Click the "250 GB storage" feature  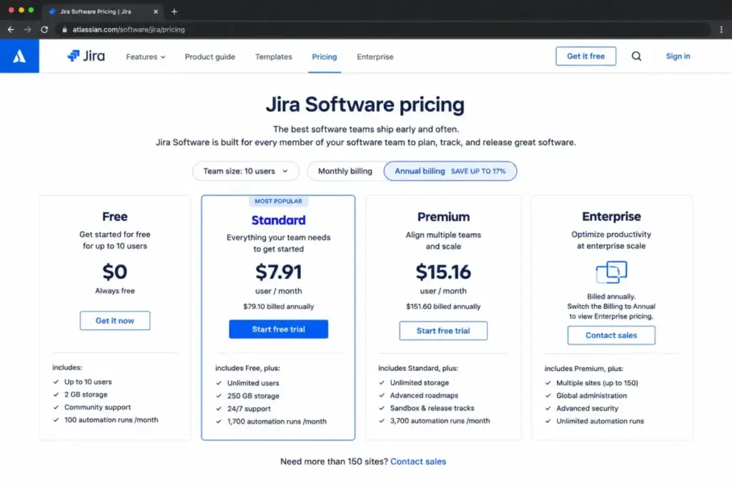pyautogui.click(x=253, y=396)
